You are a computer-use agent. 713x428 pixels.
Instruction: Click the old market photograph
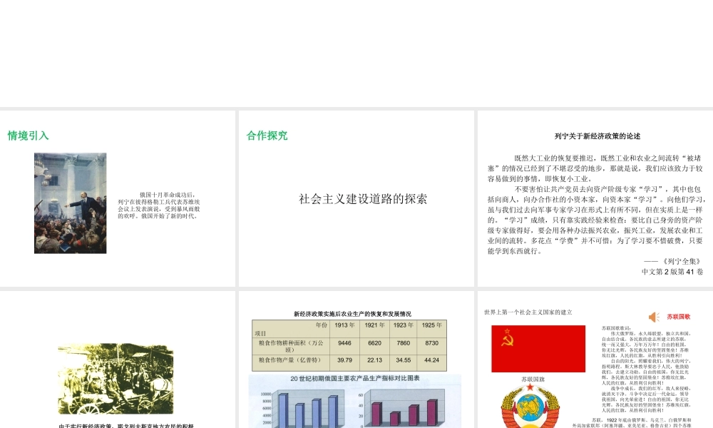pos(116,378)
